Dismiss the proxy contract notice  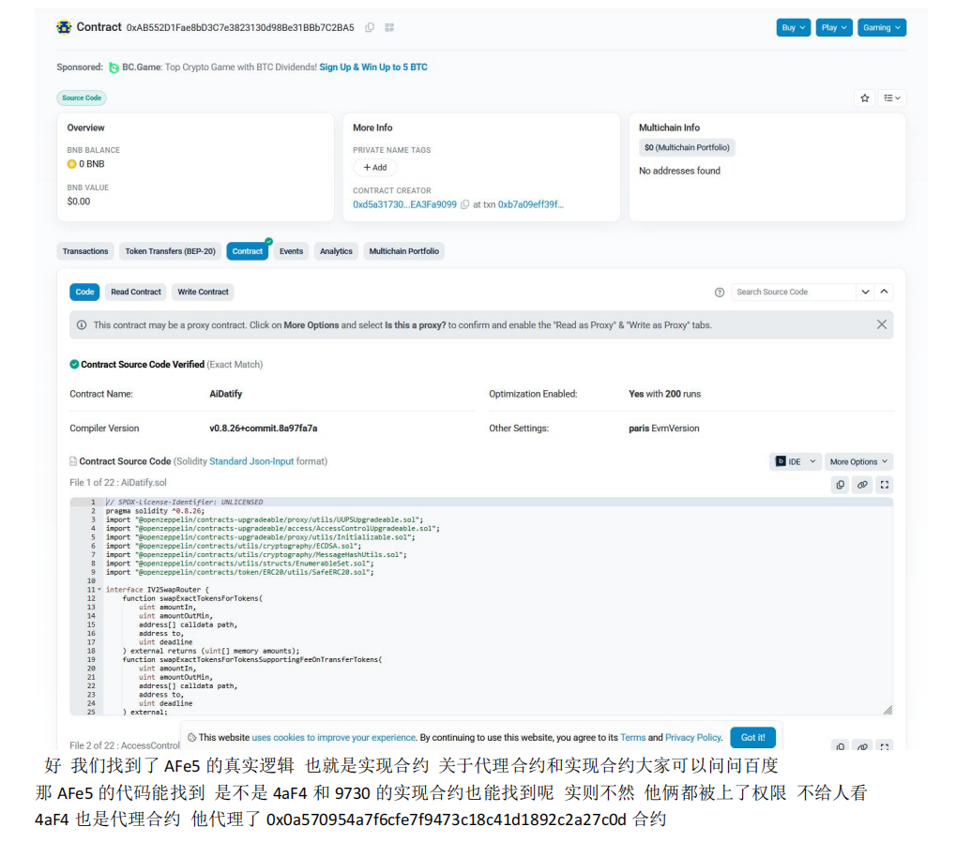pyautogui.click(x=881, y=324)
